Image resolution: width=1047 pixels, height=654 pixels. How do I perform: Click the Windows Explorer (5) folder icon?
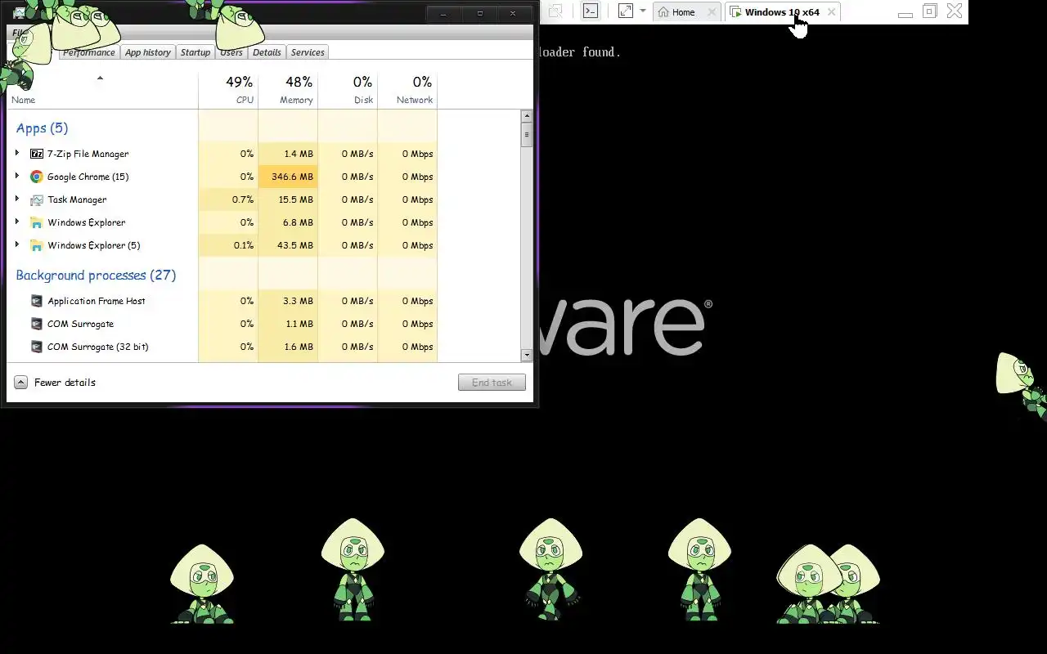[x=37, y=245]
